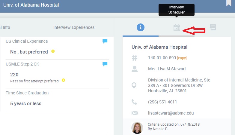Click the By Natalie R text
Viewport: 235px width, 135px height.
(x=158, y=129)
